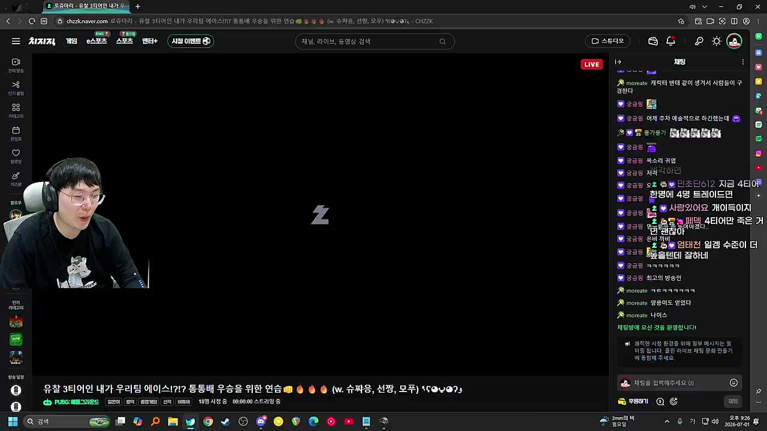Click the 시청 이벤트 button
The height and width of the screenshot is (431, 767).
point(191,41)
